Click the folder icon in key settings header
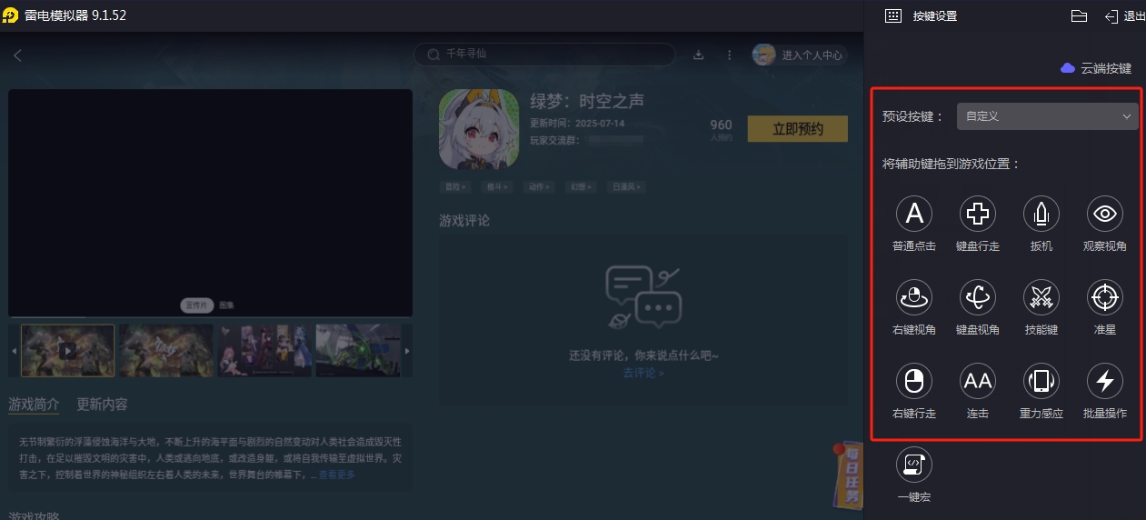The image size is (1146, 520). tap(1079, 16)
